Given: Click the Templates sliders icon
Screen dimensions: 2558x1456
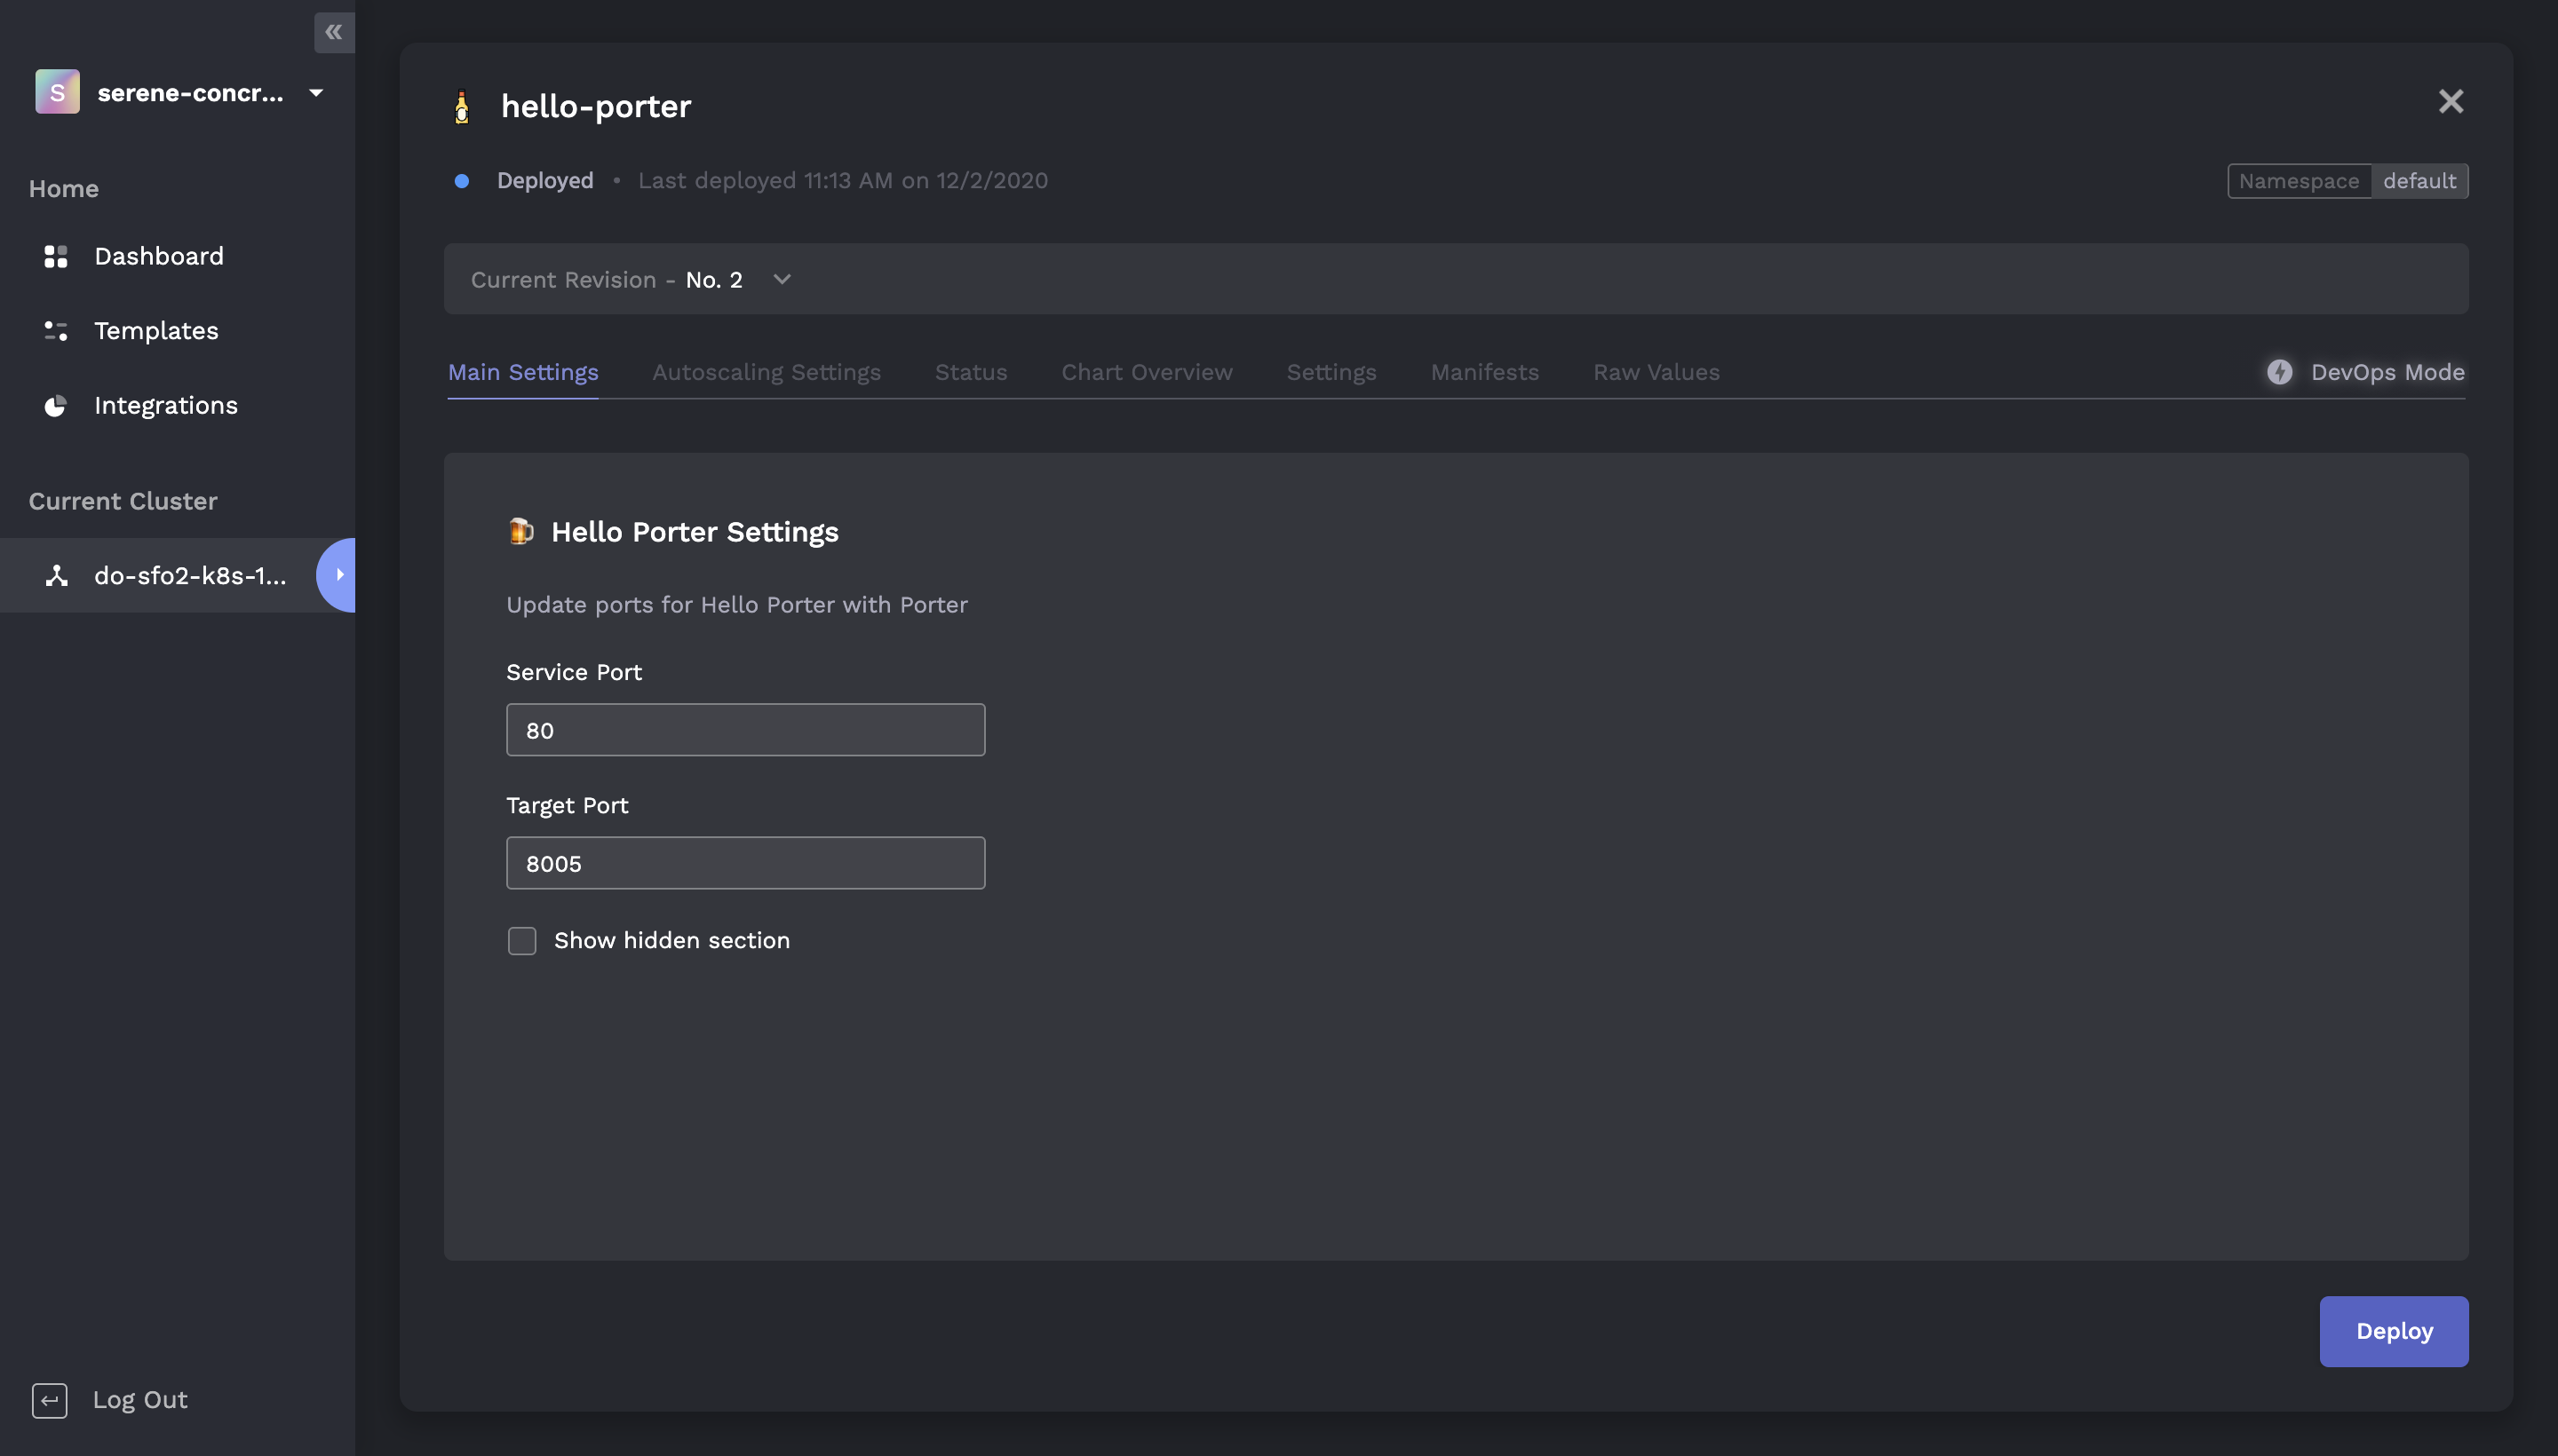Looking at the screenshot, I should coord(56,331).
